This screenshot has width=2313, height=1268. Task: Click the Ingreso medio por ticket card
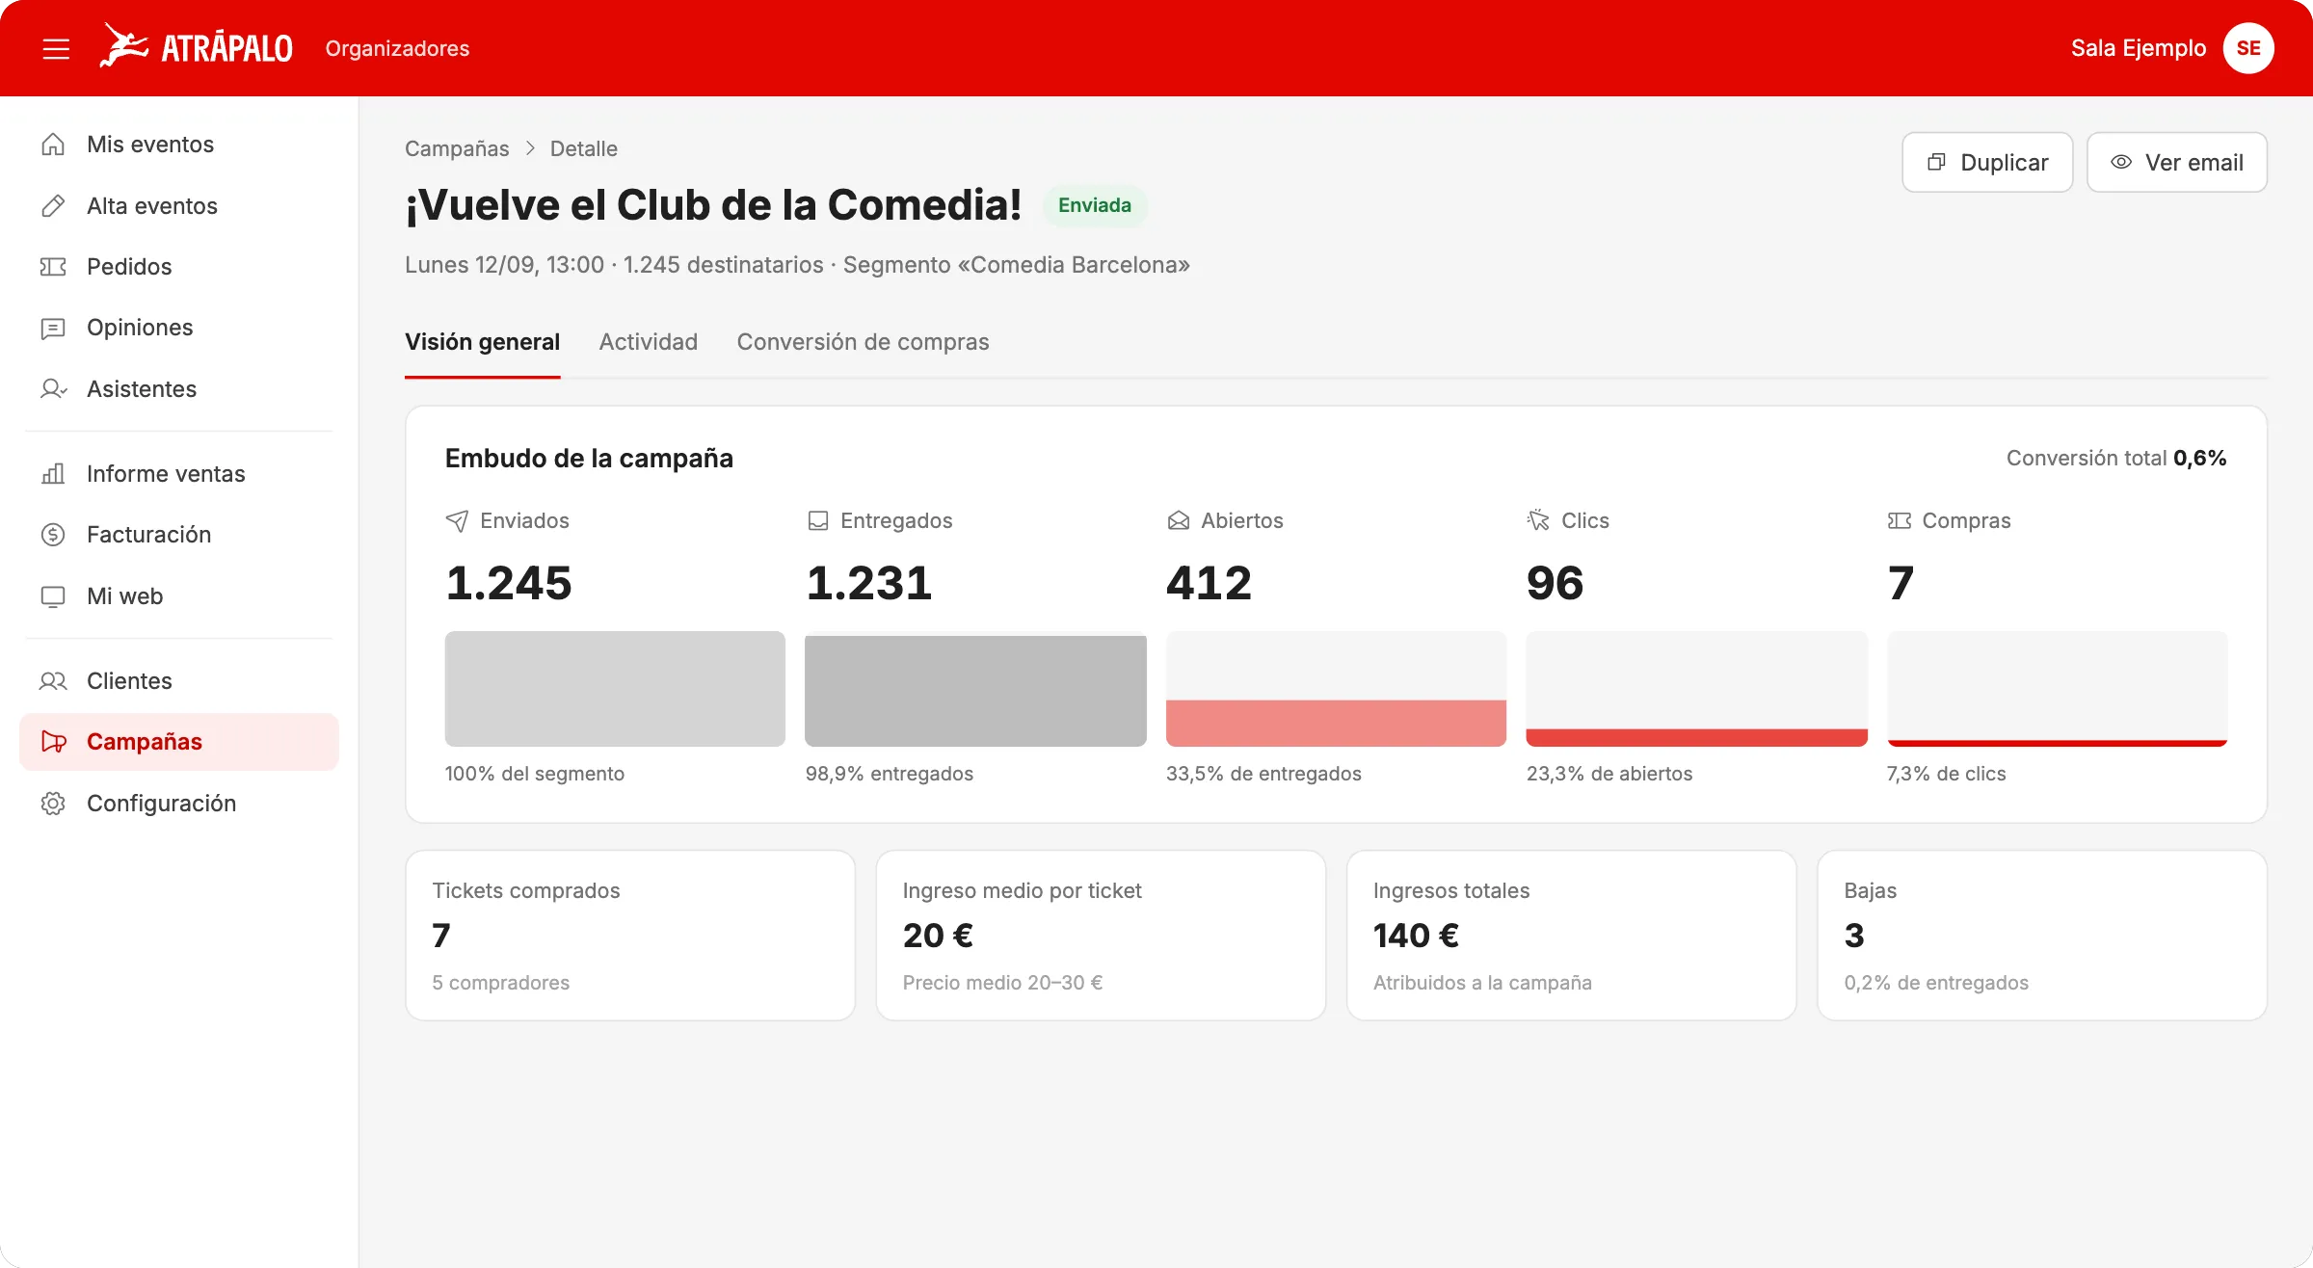[1101, 936]
